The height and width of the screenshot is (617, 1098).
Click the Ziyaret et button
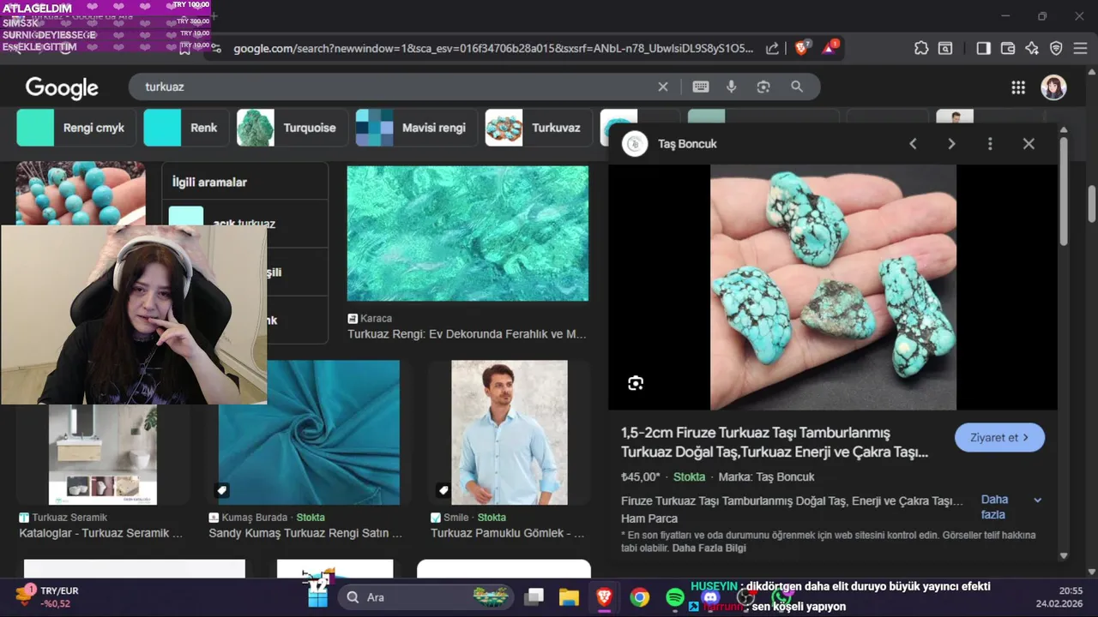[x=999, y=437]
